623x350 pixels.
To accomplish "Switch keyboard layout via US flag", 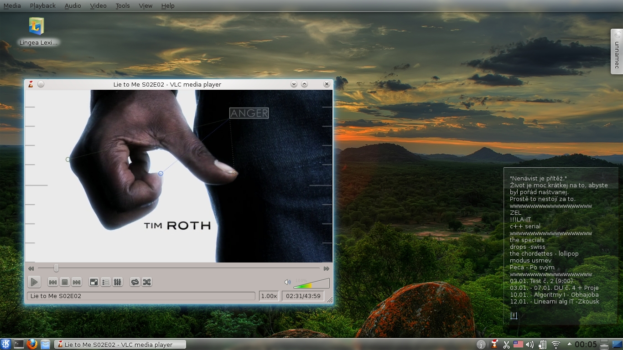I will click(x=518, y=345).
